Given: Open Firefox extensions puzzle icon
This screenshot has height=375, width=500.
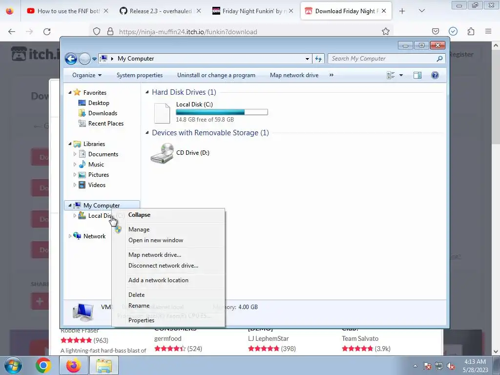Looking at the screenshot, I should (471, 31).
